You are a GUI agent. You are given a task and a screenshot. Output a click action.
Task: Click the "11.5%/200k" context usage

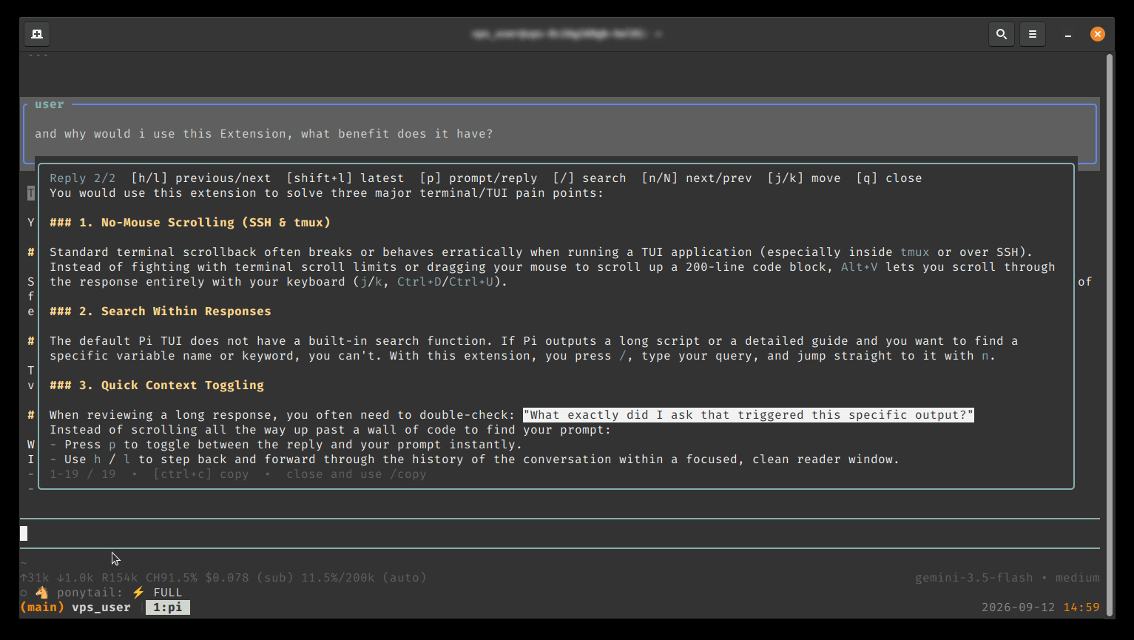point(338,578)
